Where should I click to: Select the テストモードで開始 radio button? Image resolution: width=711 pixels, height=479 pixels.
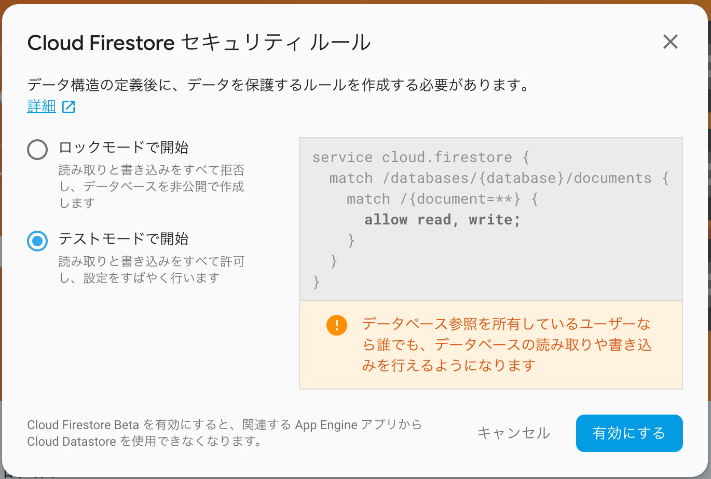coord(37,241)
